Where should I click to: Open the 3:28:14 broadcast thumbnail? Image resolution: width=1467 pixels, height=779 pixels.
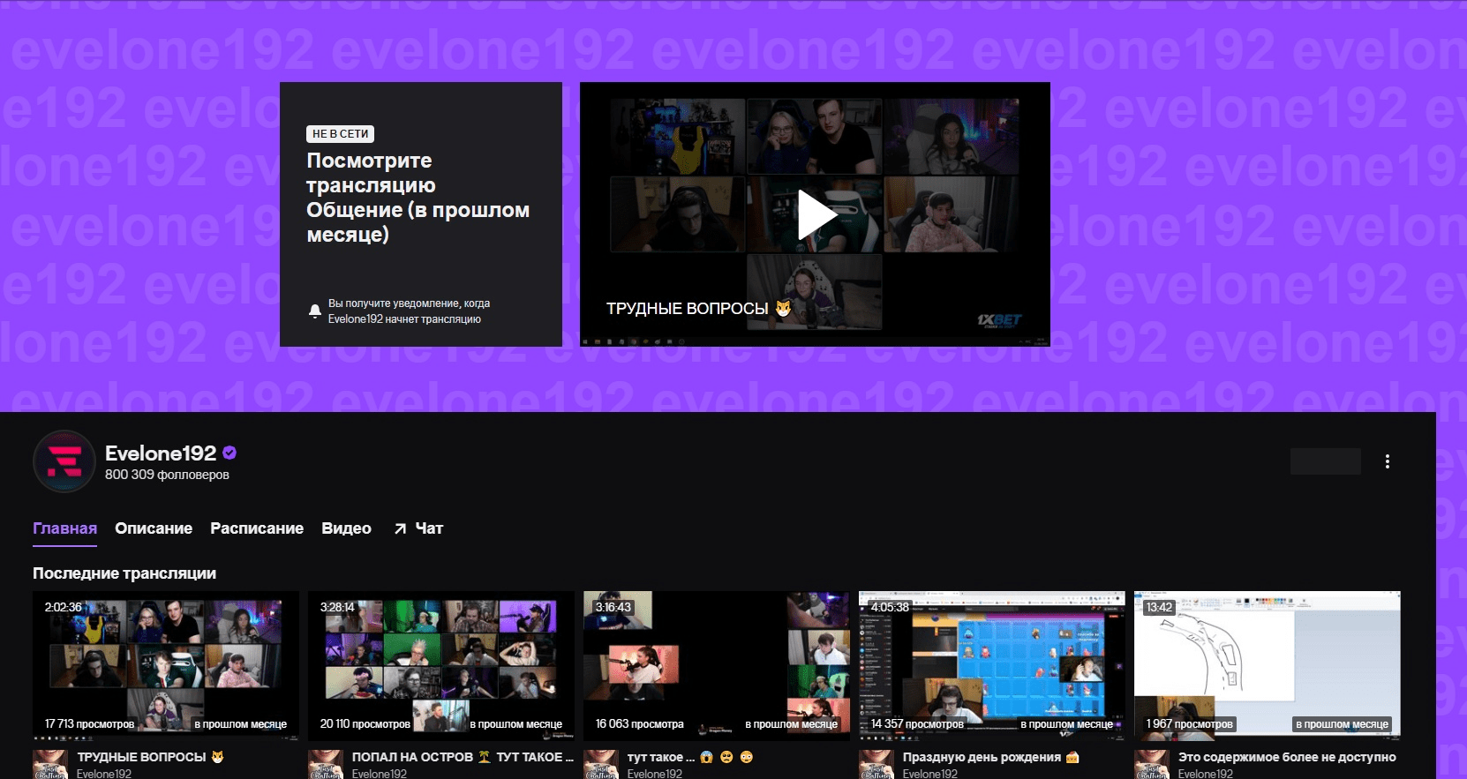point(441,665)
